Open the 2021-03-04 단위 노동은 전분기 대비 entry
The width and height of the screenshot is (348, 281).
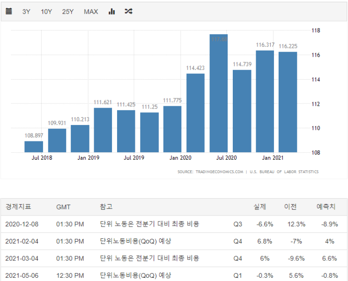[x=149, y=259]
